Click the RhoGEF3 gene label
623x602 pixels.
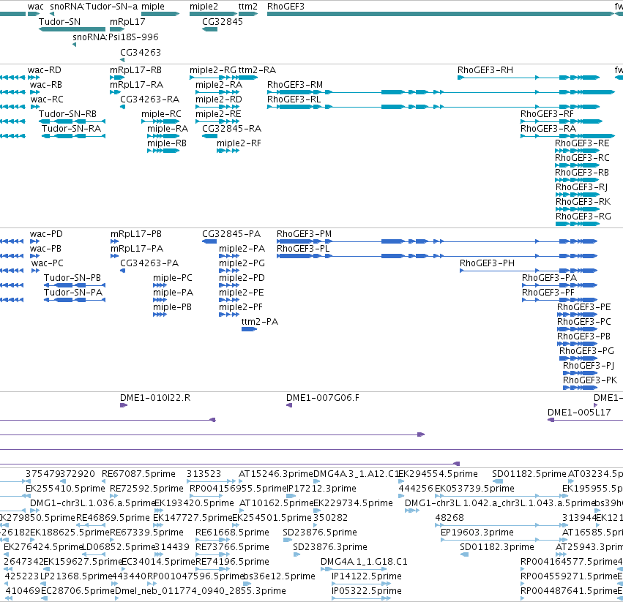pyautogui.click(x=286, y=7)
